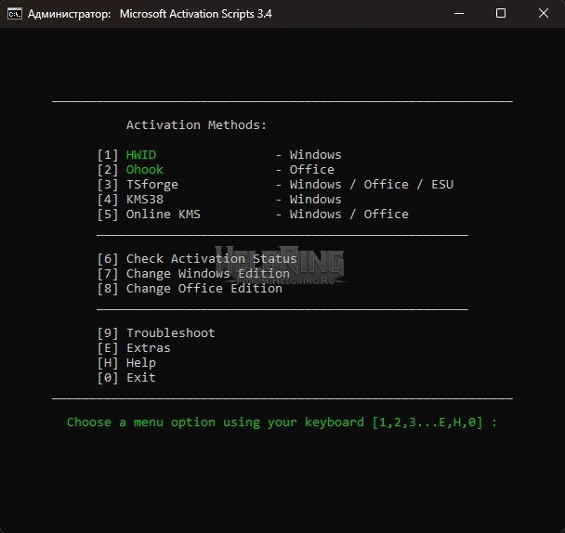Click the [6] option number

coord(108,259)
